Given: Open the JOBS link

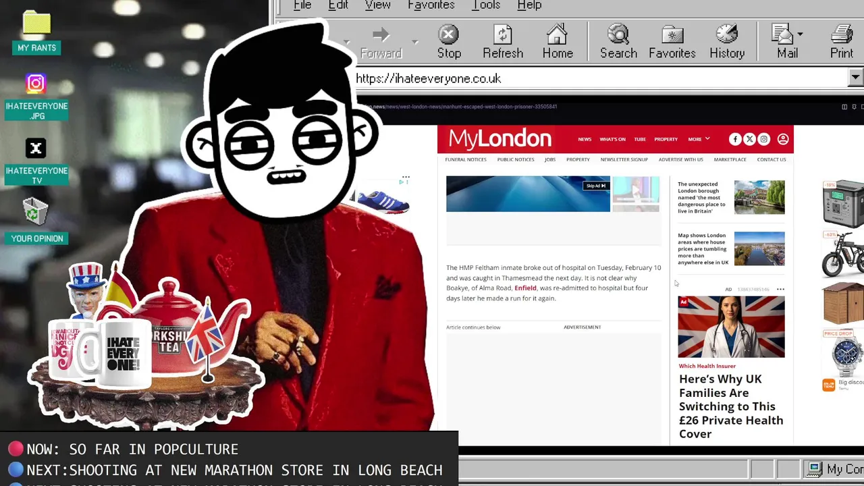Looking at the screenshot, I should [x=550, y=159].
